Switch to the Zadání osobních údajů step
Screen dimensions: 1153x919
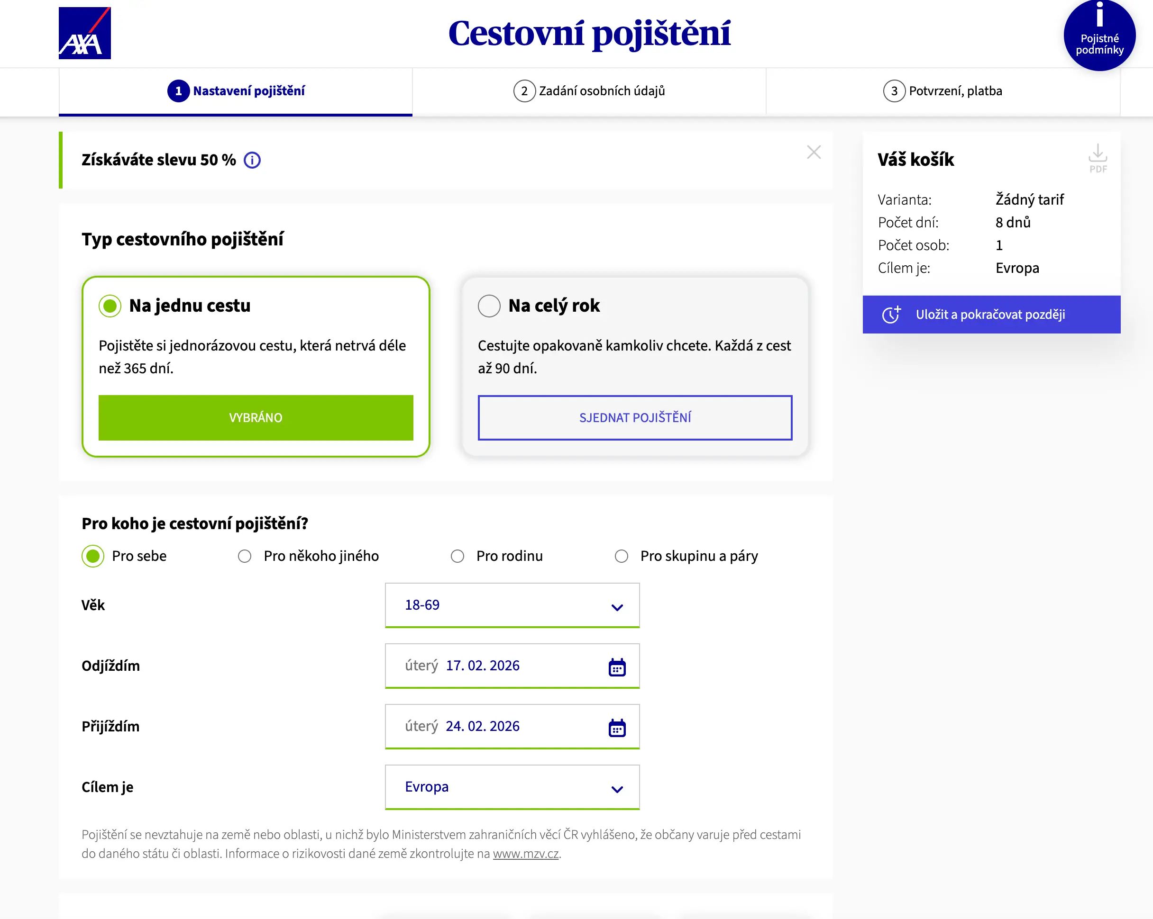pos(588,91)
